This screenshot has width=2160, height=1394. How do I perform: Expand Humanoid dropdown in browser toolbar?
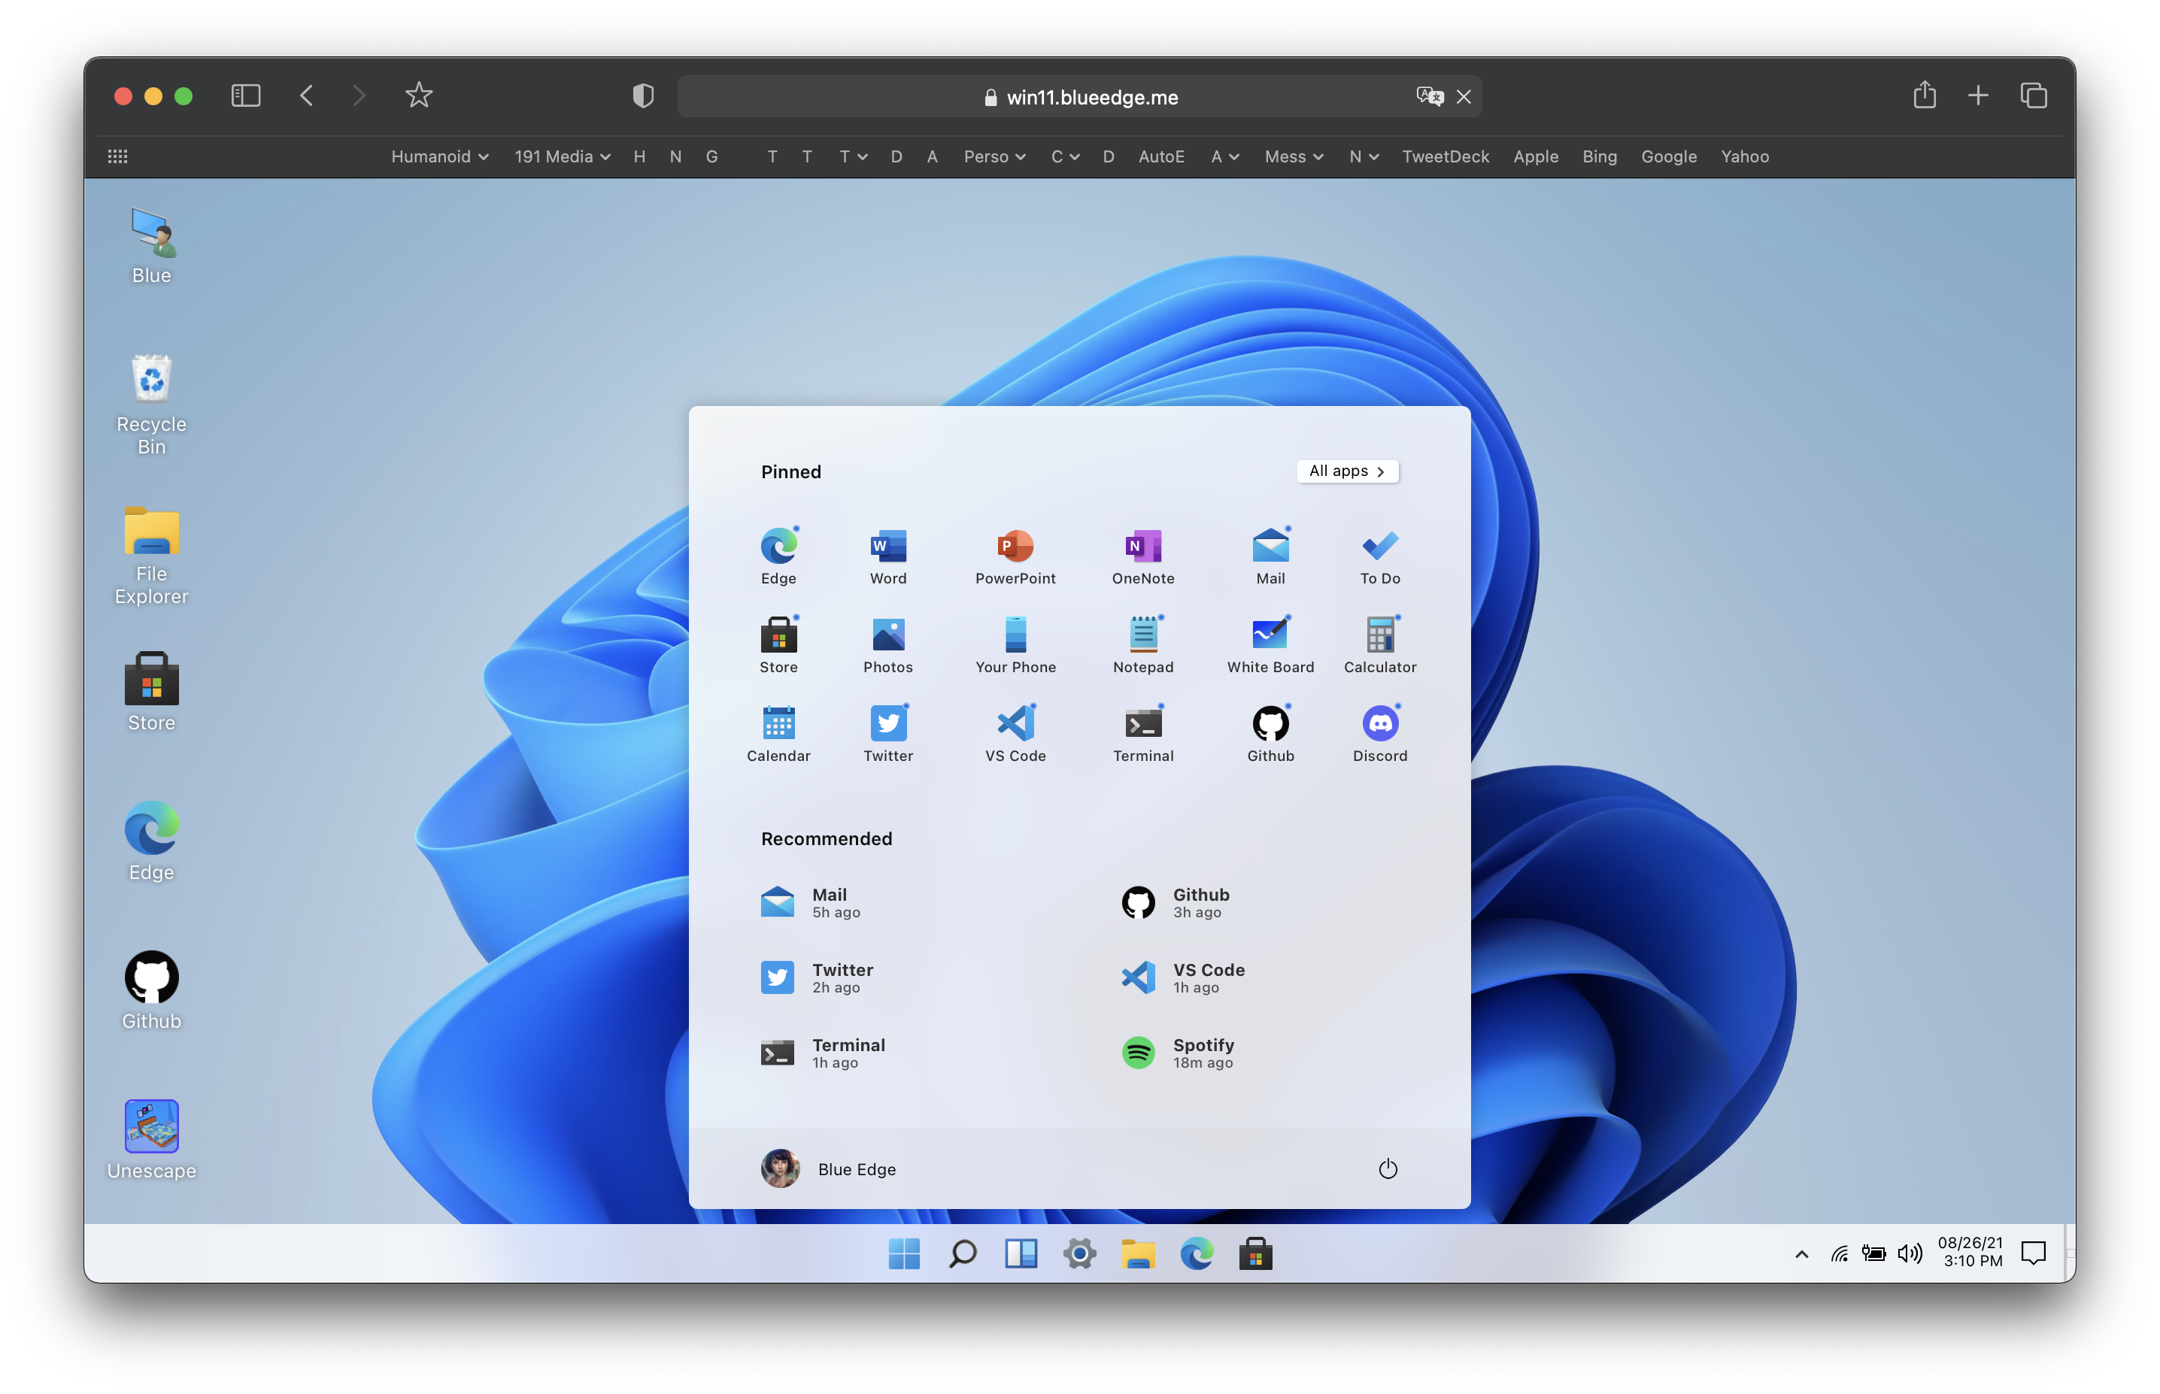coord(438,156)
